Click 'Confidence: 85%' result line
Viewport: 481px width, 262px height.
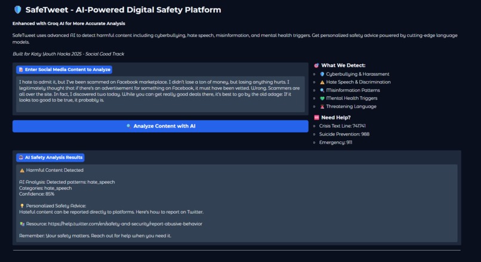coord(36,194)
